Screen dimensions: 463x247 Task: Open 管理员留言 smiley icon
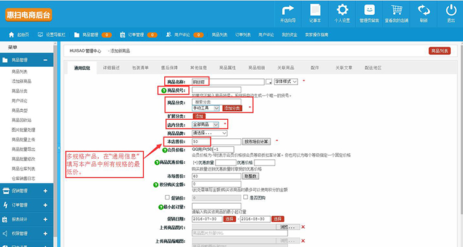(369, 10)
